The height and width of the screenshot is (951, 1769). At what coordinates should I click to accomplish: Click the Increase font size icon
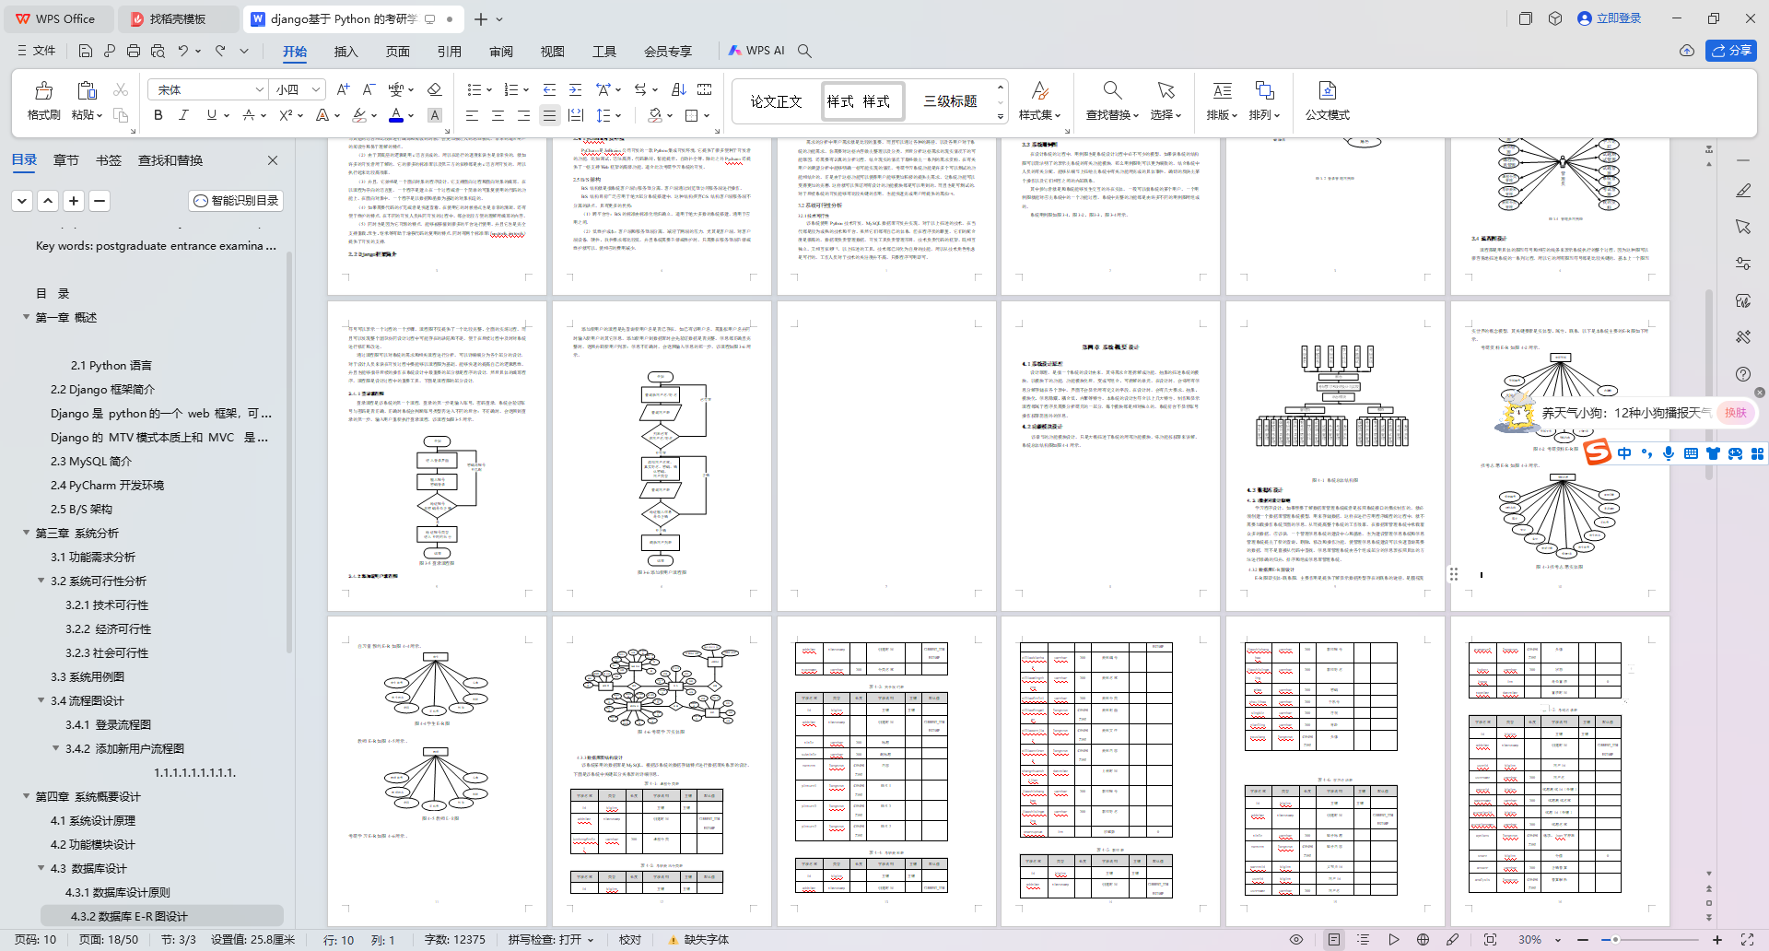point(343,89)
